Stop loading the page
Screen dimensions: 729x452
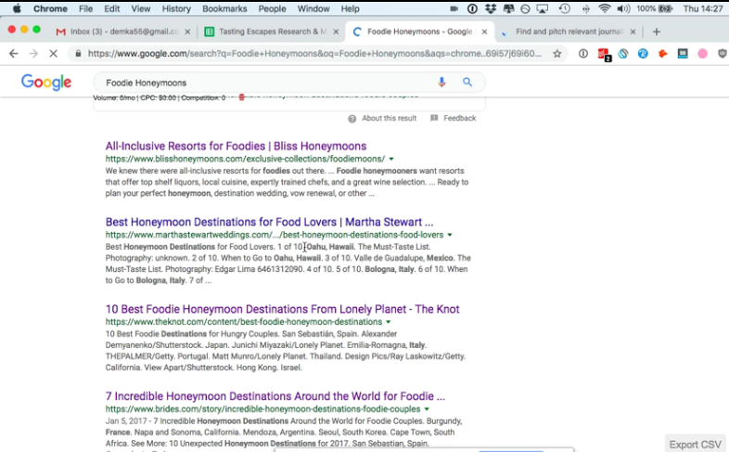pyautogui.click(x=54, y=54)
